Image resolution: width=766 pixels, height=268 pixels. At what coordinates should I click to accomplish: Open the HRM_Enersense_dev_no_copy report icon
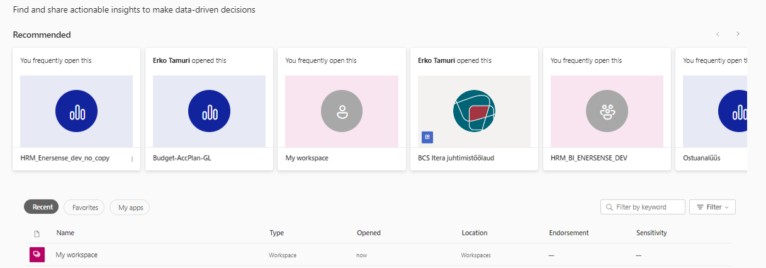(76, 112)
